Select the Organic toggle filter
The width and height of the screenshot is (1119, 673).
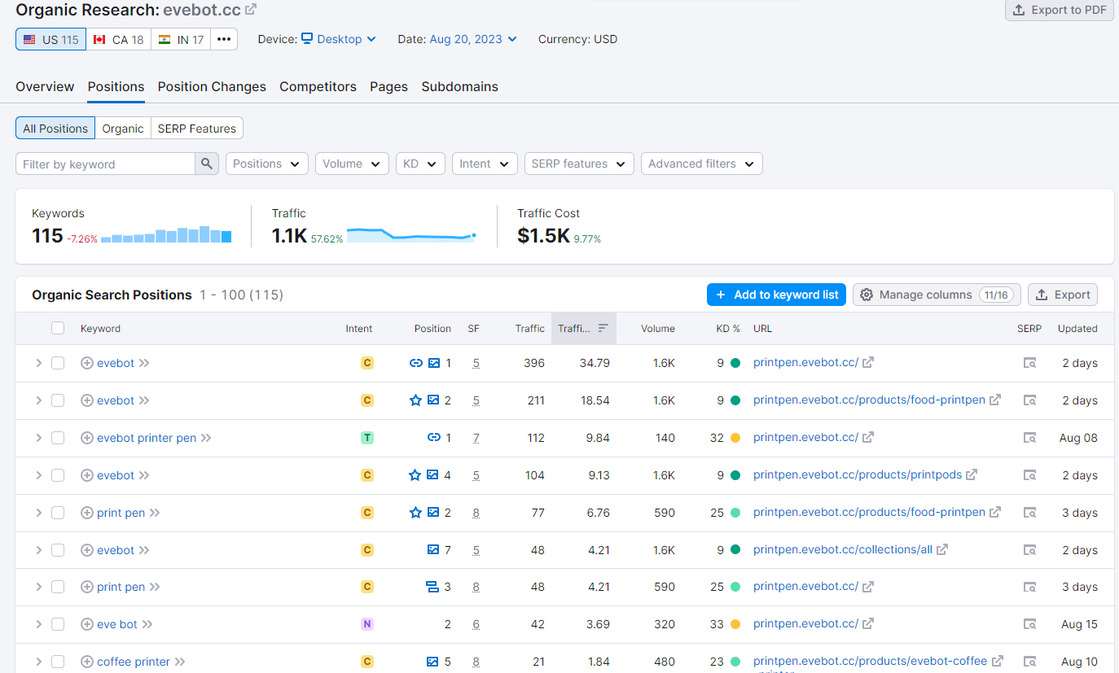(x=123, y=129)
